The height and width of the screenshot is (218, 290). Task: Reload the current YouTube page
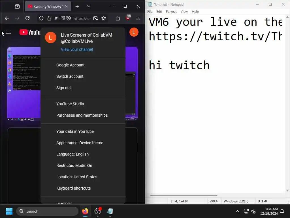click(27, 18)
